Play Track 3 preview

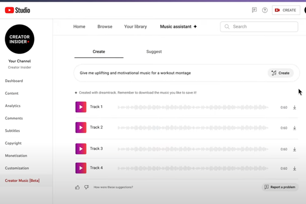click(x=81, y=148)
